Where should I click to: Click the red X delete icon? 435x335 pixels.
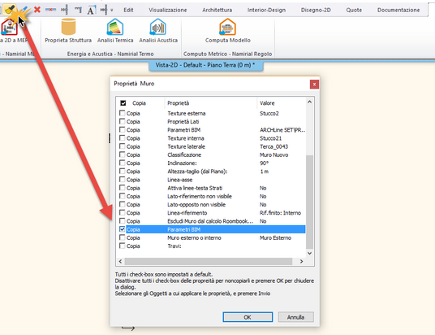(x=37, y=10)
